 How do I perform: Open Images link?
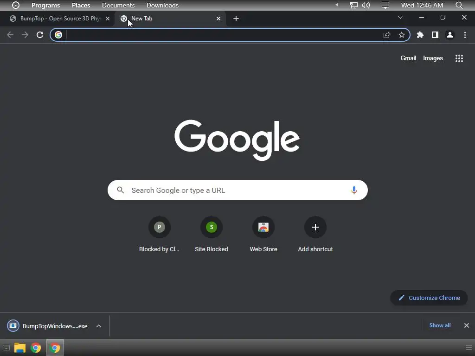pos(433,58)
